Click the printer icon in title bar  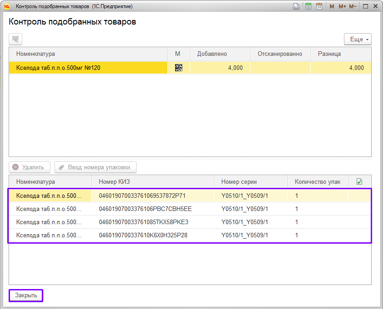297,7
